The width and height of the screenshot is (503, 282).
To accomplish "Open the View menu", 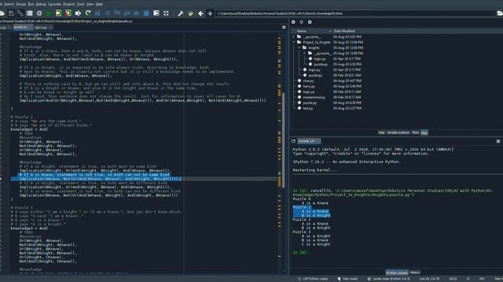I will click(x=90, y=4).
